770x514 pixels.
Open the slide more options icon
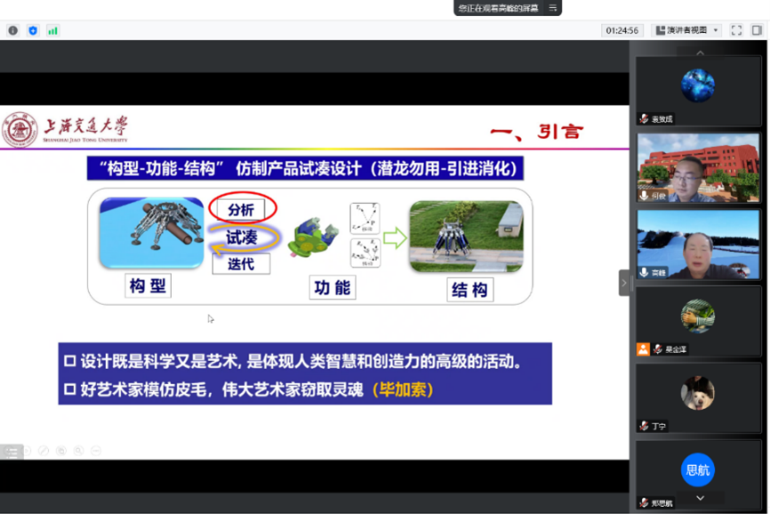pyautogui.click(x=96, y=451)
